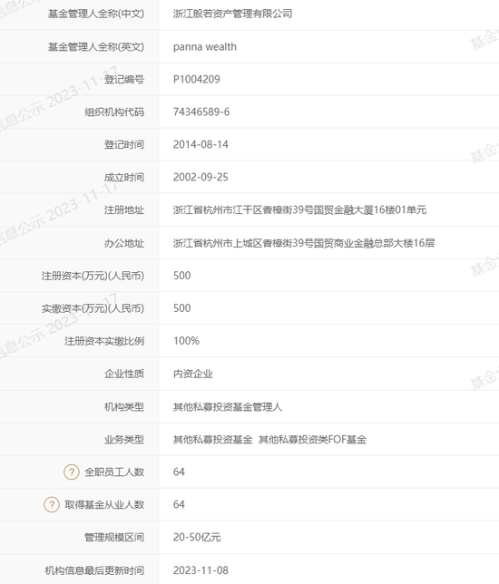
Task: Select English name panna wealth
Action: tap(205, 47)
